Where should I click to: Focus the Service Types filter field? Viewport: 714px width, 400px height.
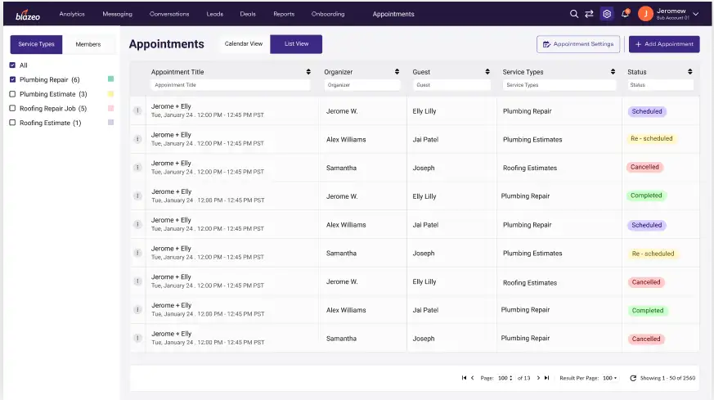point(559,85)
